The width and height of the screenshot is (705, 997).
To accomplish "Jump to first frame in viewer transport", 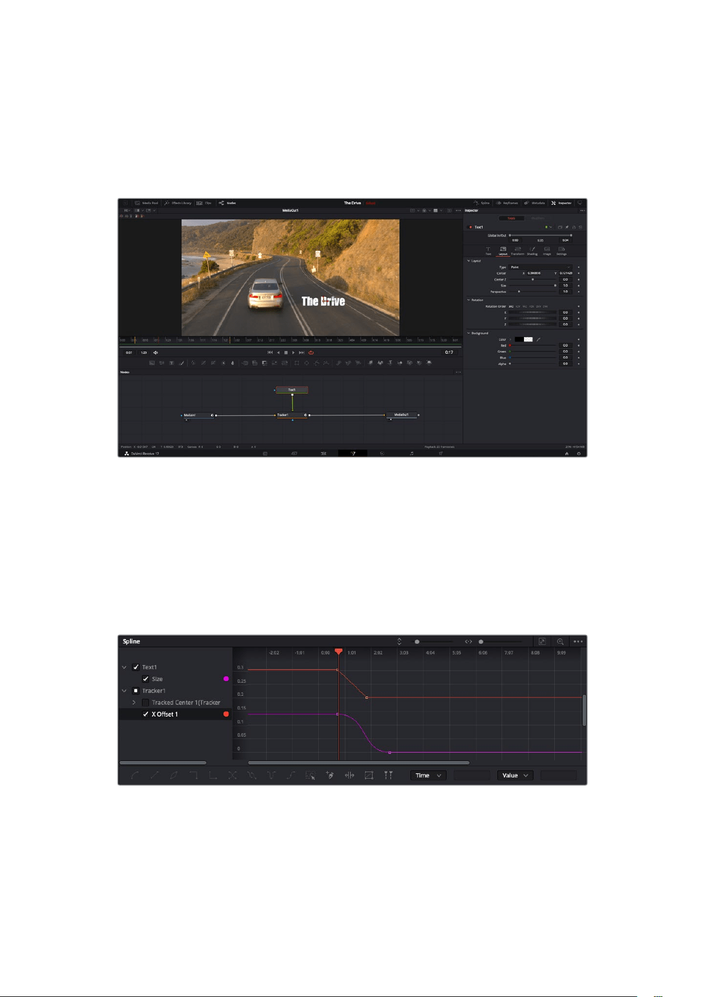I will (270, 353).
